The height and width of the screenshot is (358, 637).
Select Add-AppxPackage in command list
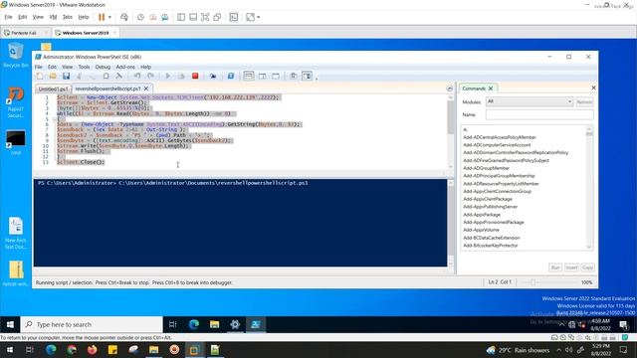(482, 215)
